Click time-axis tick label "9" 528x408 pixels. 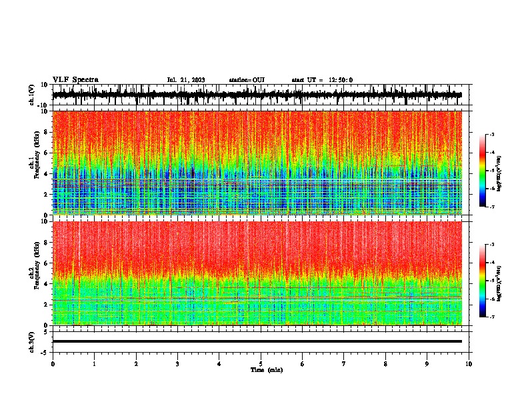[x=427, y=364]
